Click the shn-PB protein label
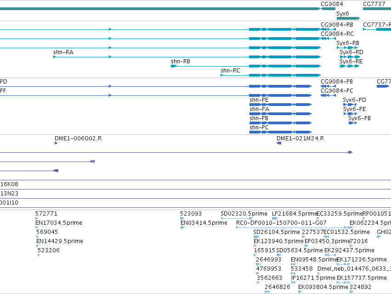Image resolution: width=391 pixels, height=294 pixels. point(259,118)
